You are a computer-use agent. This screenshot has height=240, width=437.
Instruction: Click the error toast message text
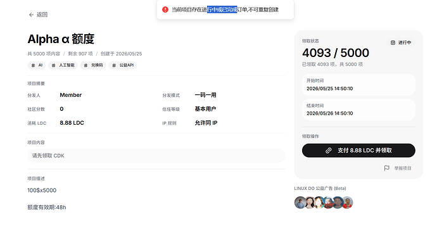point(225,9)
